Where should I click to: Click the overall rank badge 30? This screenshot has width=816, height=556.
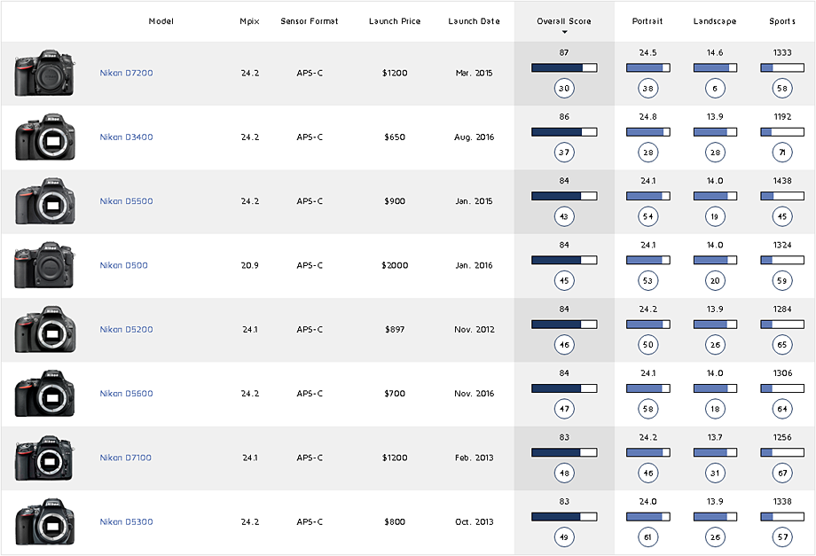[564, 88]
